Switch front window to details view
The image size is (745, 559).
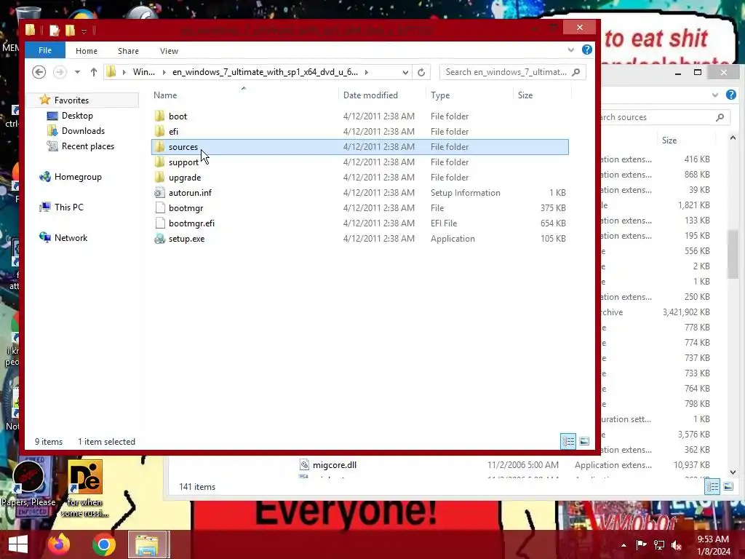(x=568, y=442)
